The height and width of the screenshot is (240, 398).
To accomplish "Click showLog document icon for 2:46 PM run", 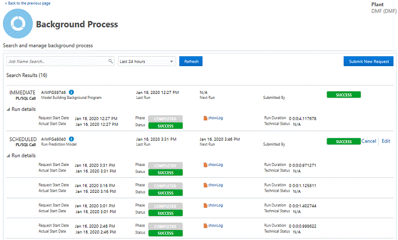I will [x=205, y=226].
